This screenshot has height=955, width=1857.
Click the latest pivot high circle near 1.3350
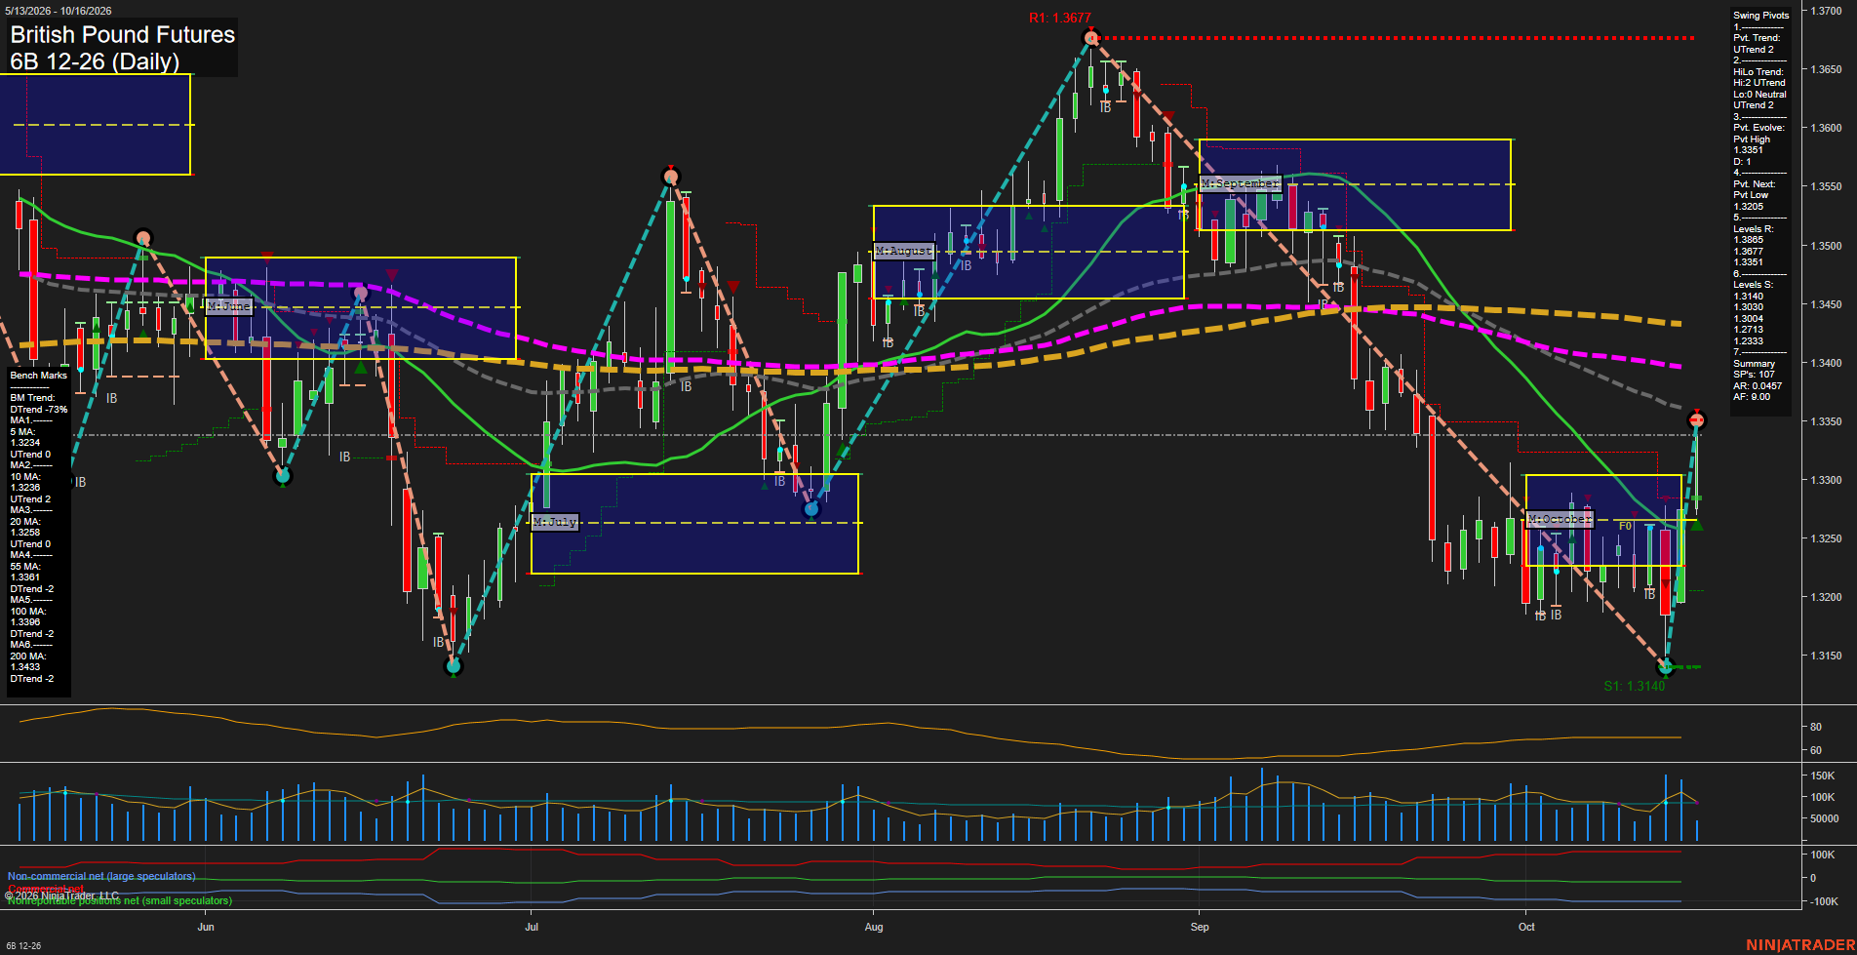click(1697, 420)
